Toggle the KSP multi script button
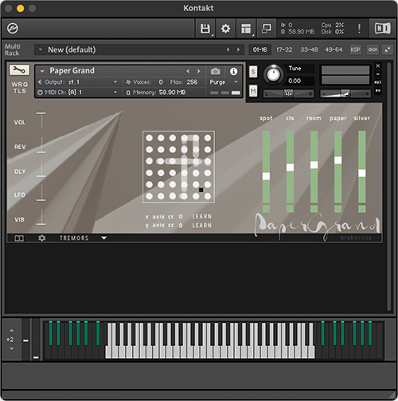 pos(355,49)
